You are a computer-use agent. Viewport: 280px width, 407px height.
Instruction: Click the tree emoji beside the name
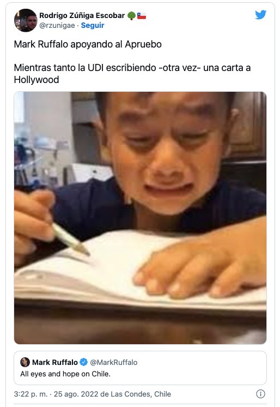pyautogui.click(x=131, y=16)
